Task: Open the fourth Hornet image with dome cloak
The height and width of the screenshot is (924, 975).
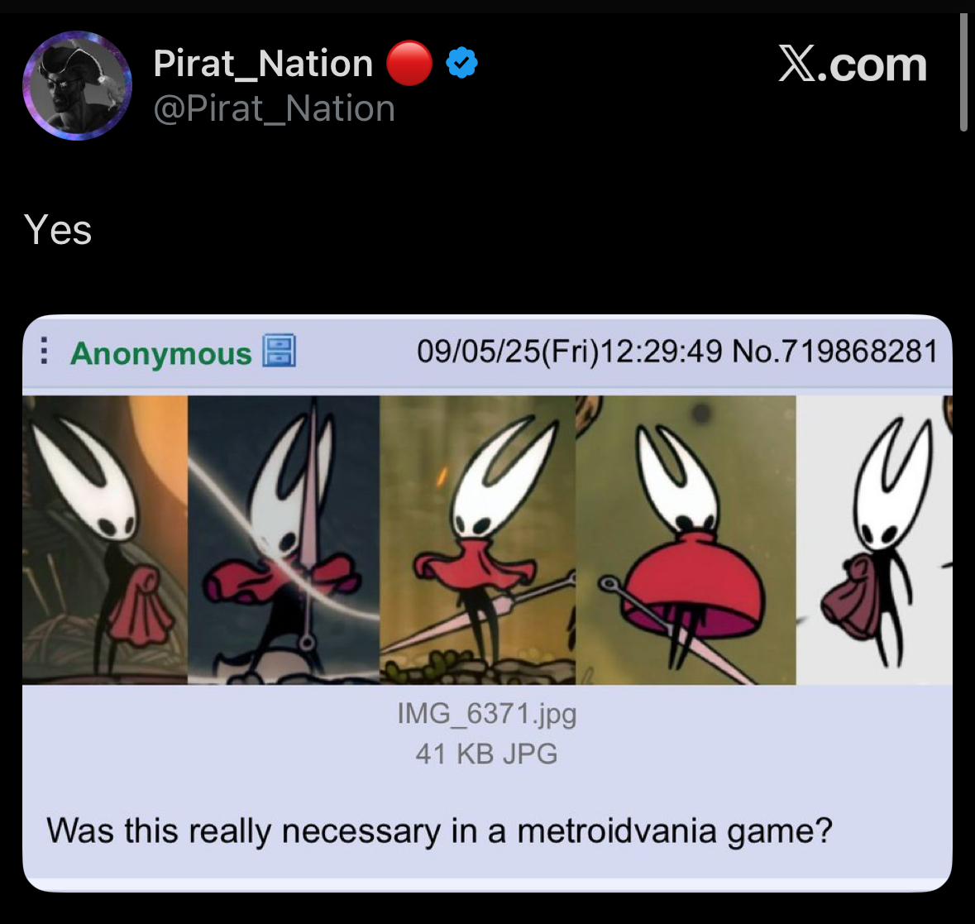Action: pos(686,539)
